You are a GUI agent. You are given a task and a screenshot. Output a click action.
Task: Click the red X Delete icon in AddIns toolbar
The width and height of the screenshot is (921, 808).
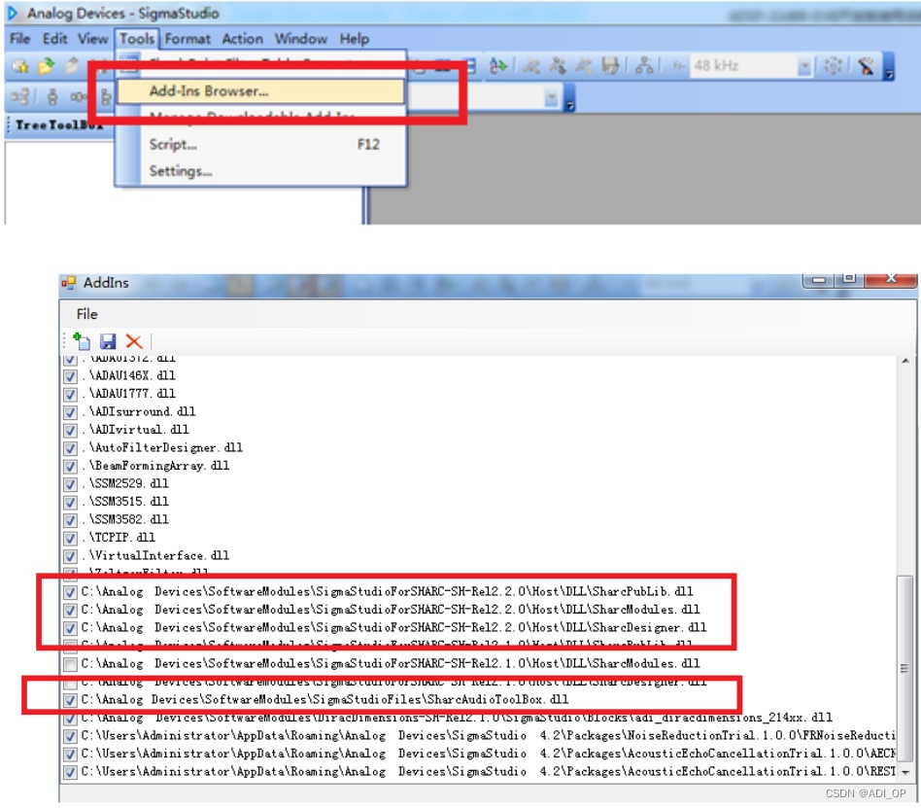134,341
